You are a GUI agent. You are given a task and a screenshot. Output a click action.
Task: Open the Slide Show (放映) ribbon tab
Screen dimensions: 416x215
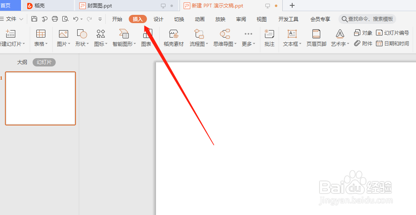click(220, 19)
